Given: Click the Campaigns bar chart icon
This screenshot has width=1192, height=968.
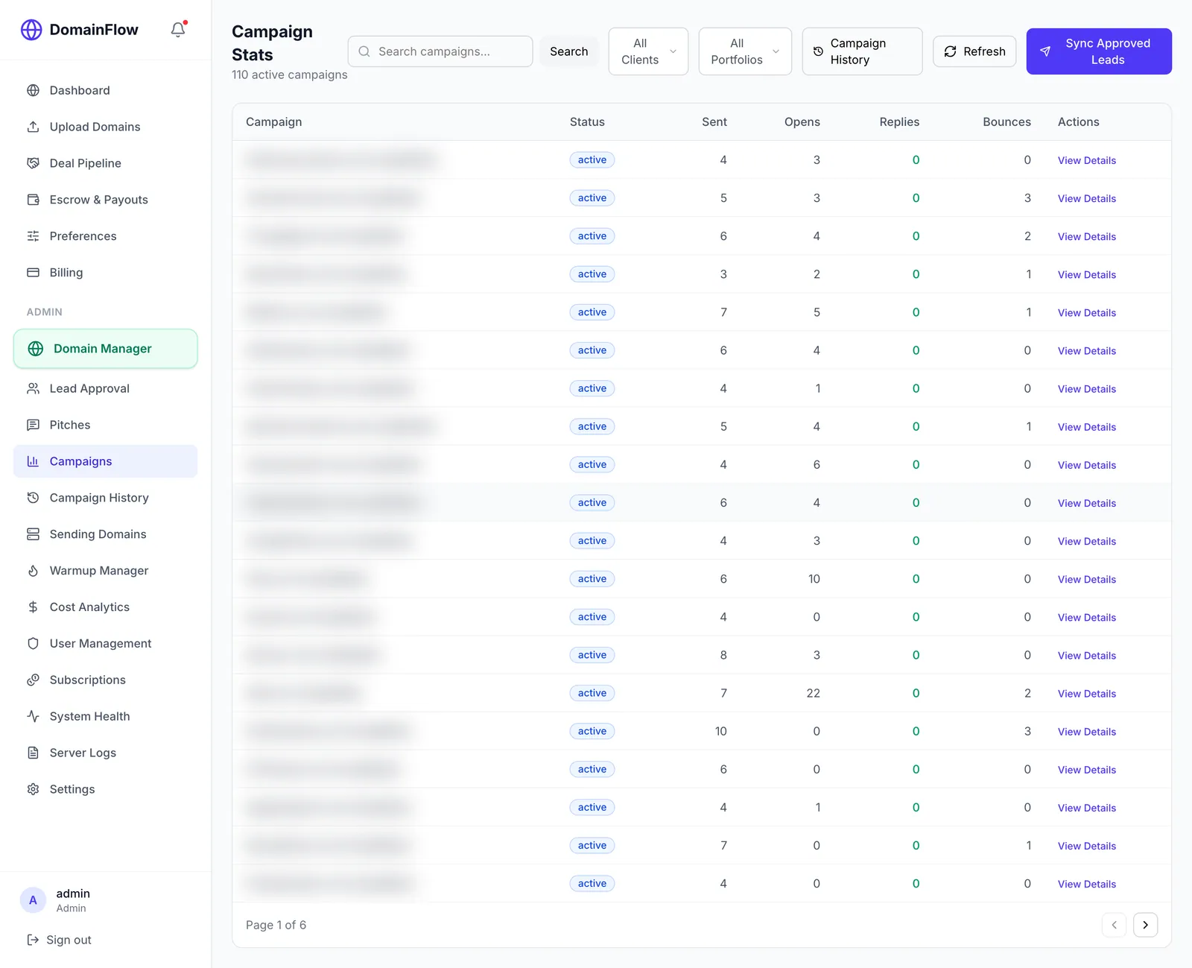Looking at the screenshot, I should (33, 461).
